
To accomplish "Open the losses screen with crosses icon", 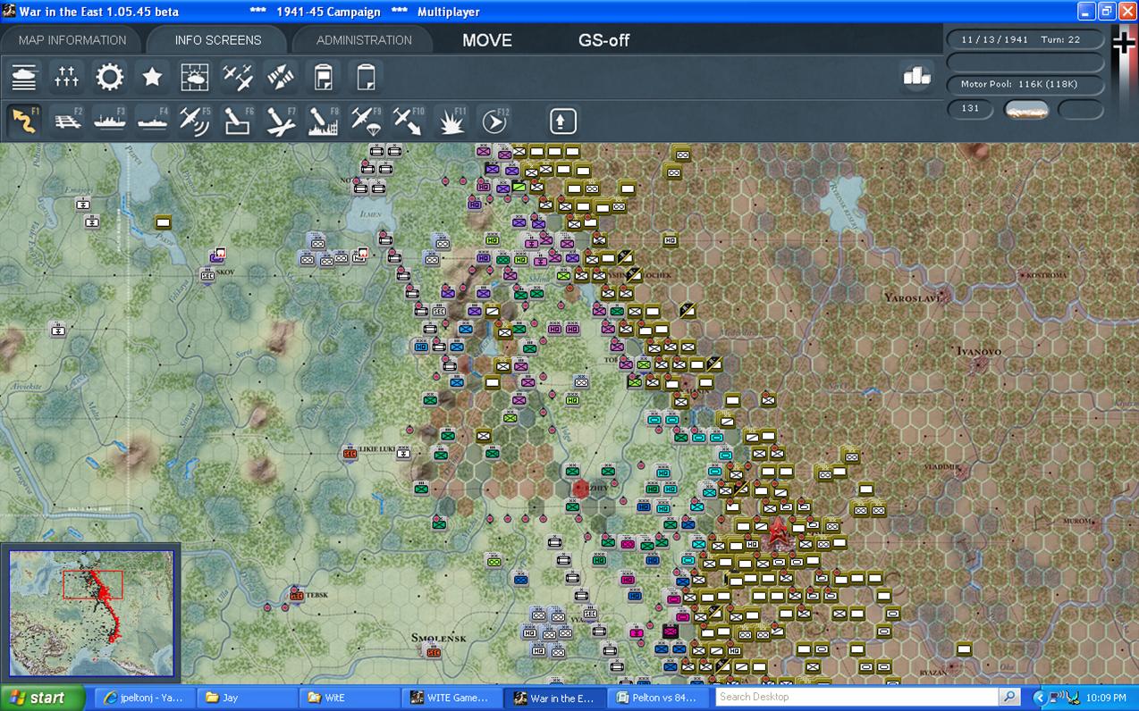I will (x=67, y=78).
